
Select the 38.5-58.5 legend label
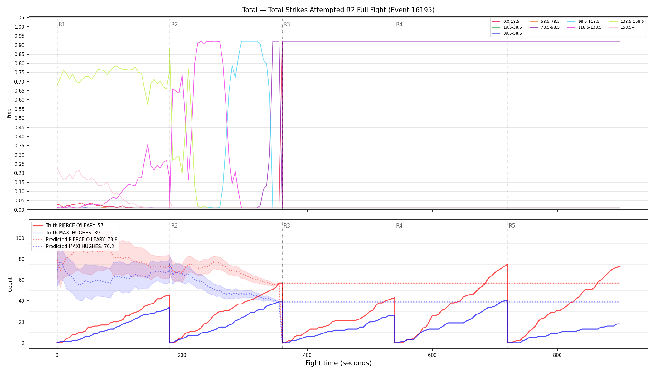[512, 33]
